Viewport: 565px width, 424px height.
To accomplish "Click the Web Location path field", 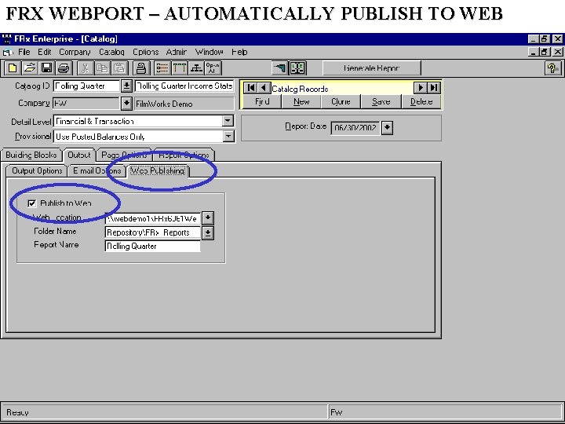I will 152,218.
